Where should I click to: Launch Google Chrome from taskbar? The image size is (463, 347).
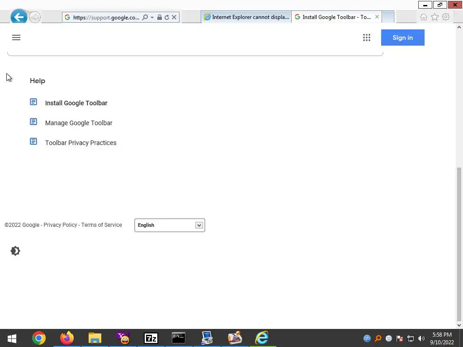39,338
